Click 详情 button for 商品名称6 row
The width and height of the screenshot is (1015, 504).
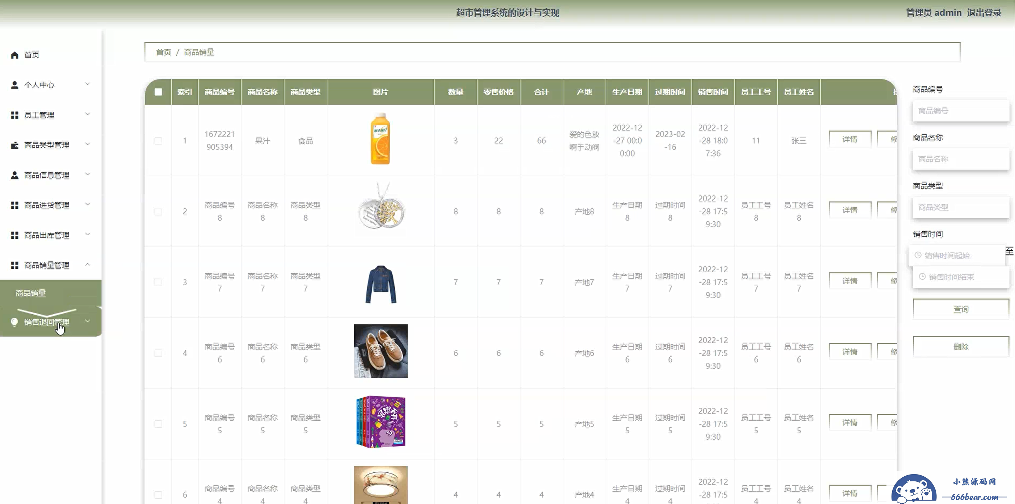850,352
